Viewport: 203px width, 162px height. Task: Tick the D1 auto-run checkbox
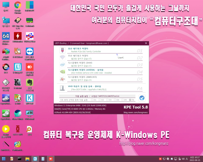pos(92,100)
